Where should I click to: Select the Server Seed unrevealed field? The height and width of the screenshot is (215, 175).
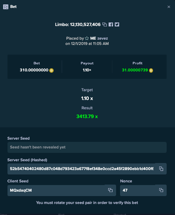(87, 147)
